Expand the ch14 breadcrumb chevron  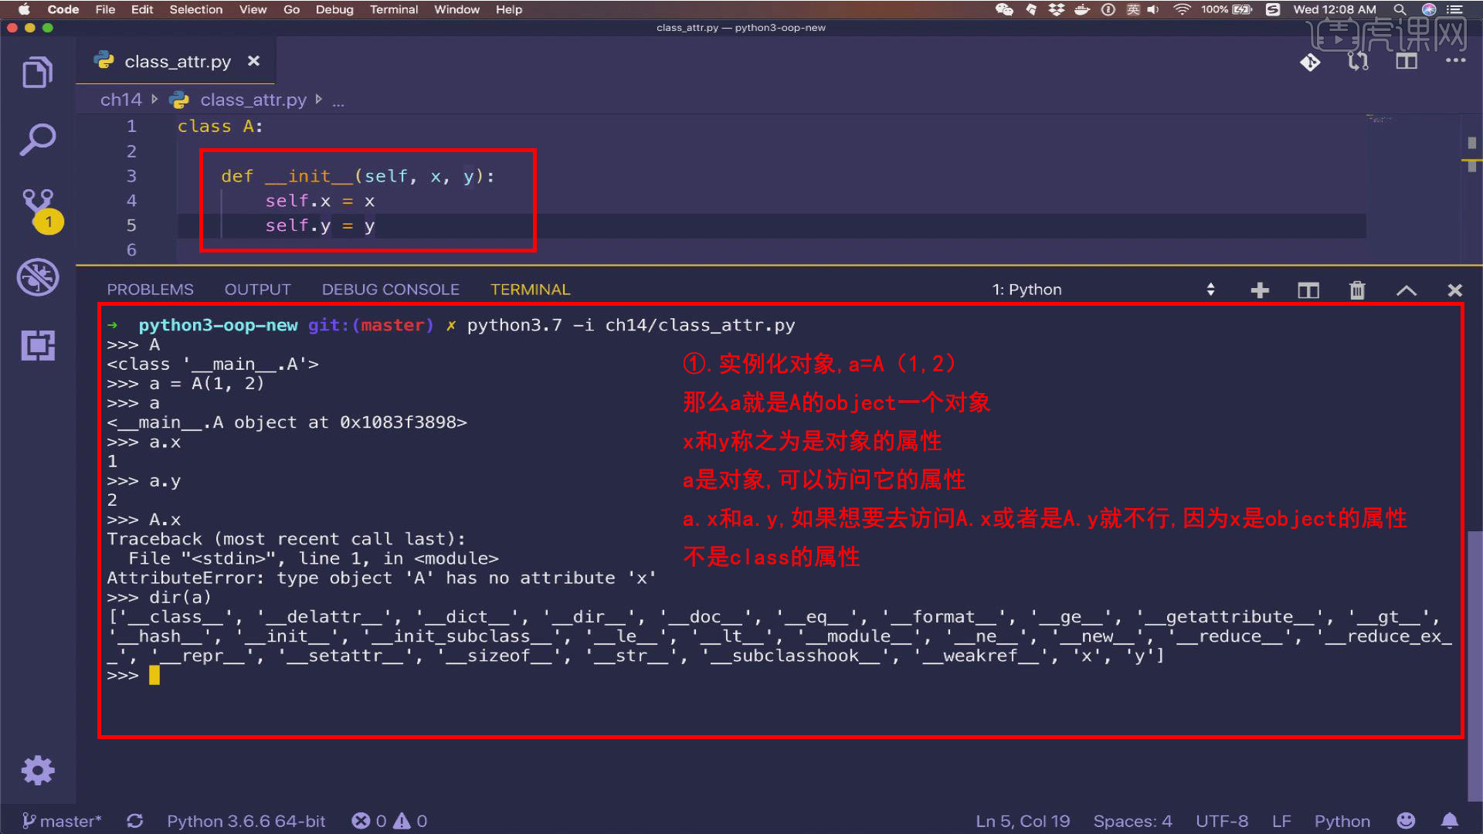pos(154,99)
